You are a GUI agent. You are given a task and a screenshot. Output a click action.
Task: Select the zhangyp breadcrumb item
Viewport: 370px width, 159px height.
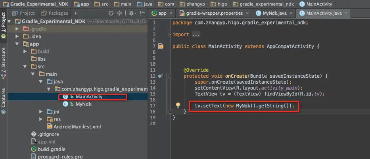click(192, 4)
